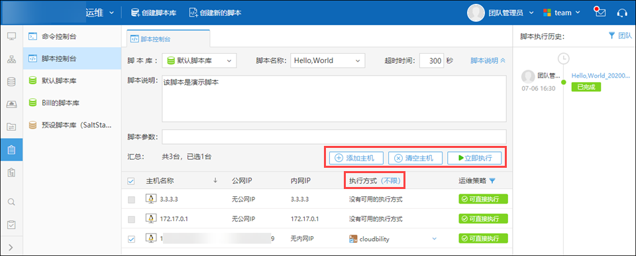Click the 内网IP cell 172.17.0.1
The height and width of the screenshot is (256, 636).
(x=305, y=219)
